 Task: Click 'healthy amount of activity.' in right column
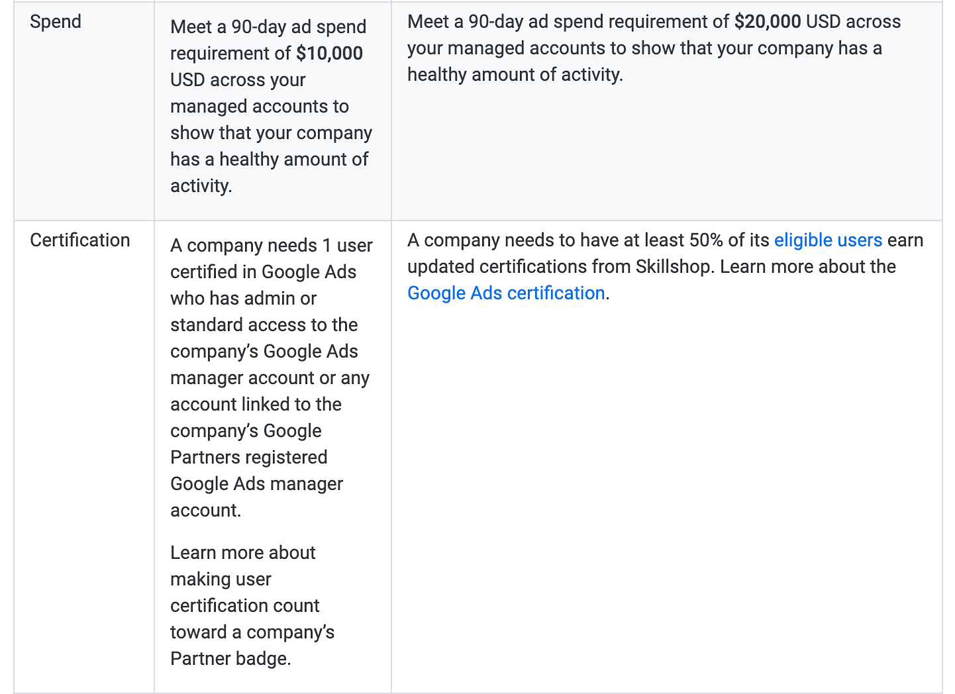pos(515,75)
